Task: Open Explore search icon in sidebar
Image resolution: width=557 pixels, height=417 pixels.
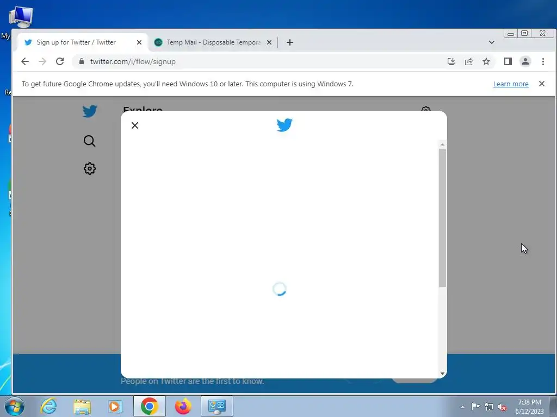Action: coord(90,141)
